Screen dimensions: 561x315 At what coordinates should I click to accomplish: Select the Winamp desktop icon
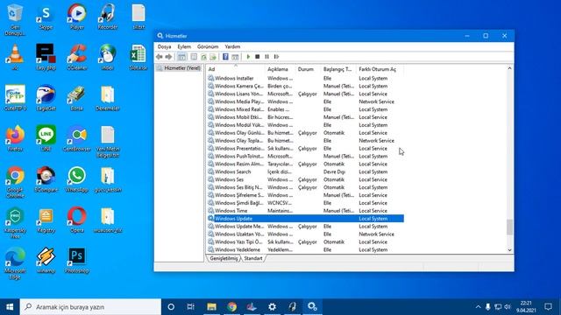[46, 261]
